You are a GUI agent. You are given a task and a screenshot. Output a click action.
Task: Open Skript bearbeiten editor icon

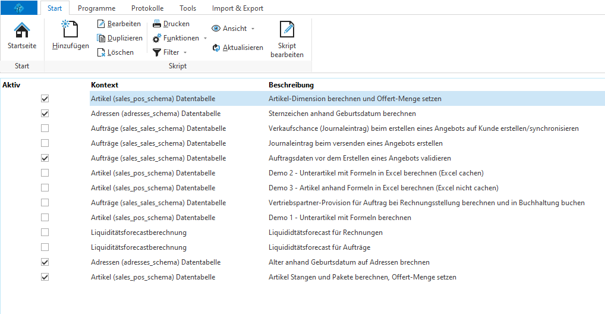coord(287,29)
